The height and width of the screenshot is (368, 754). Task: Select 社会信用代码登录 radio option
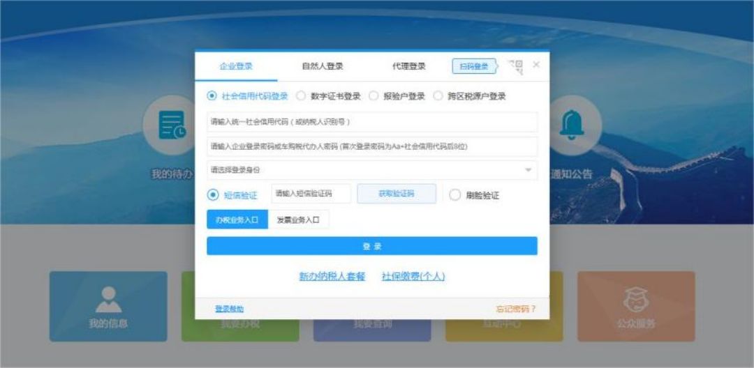point(212,96)
